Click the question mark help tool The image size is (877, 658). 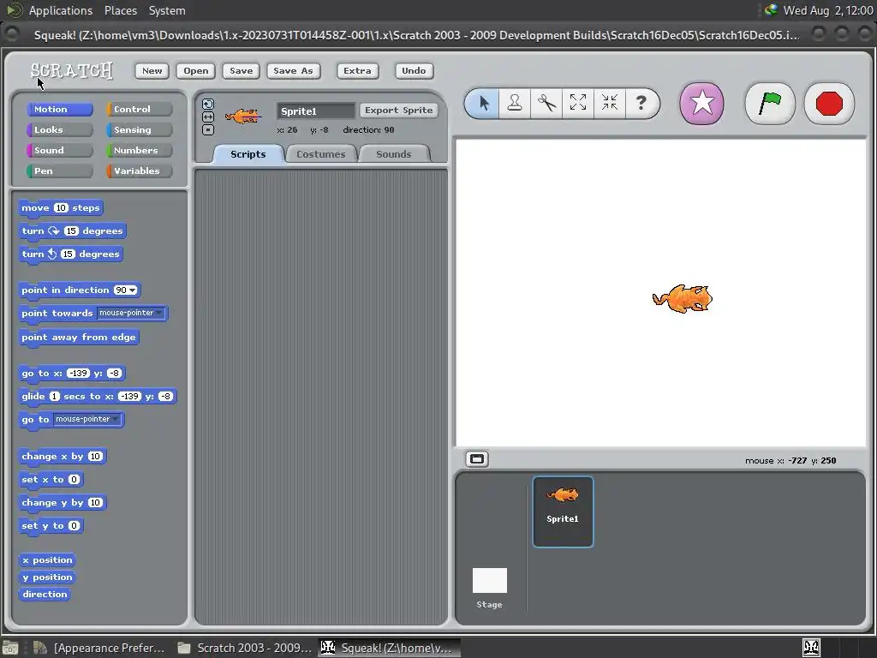pos(641,103)
